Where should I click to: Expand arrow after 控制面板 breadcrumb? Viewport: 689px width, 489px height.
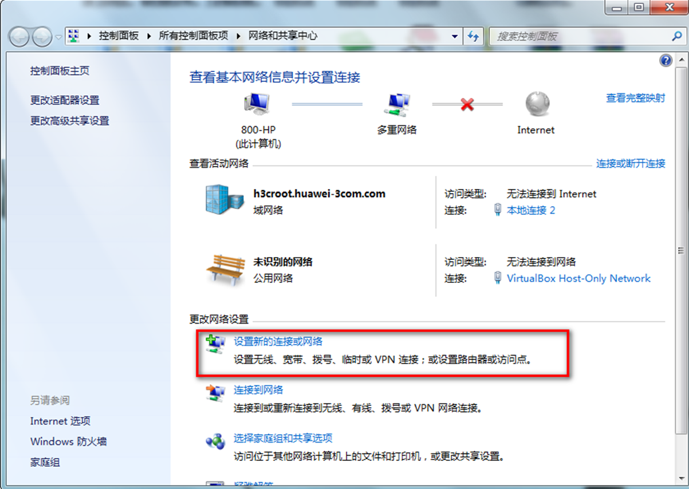pyautogui.click(x=148, y=36)
